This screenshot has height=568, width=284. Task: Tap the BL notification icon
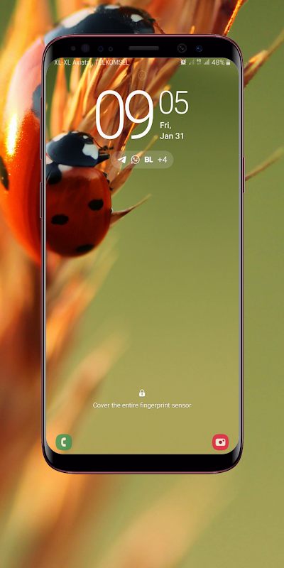coord(148,160)
